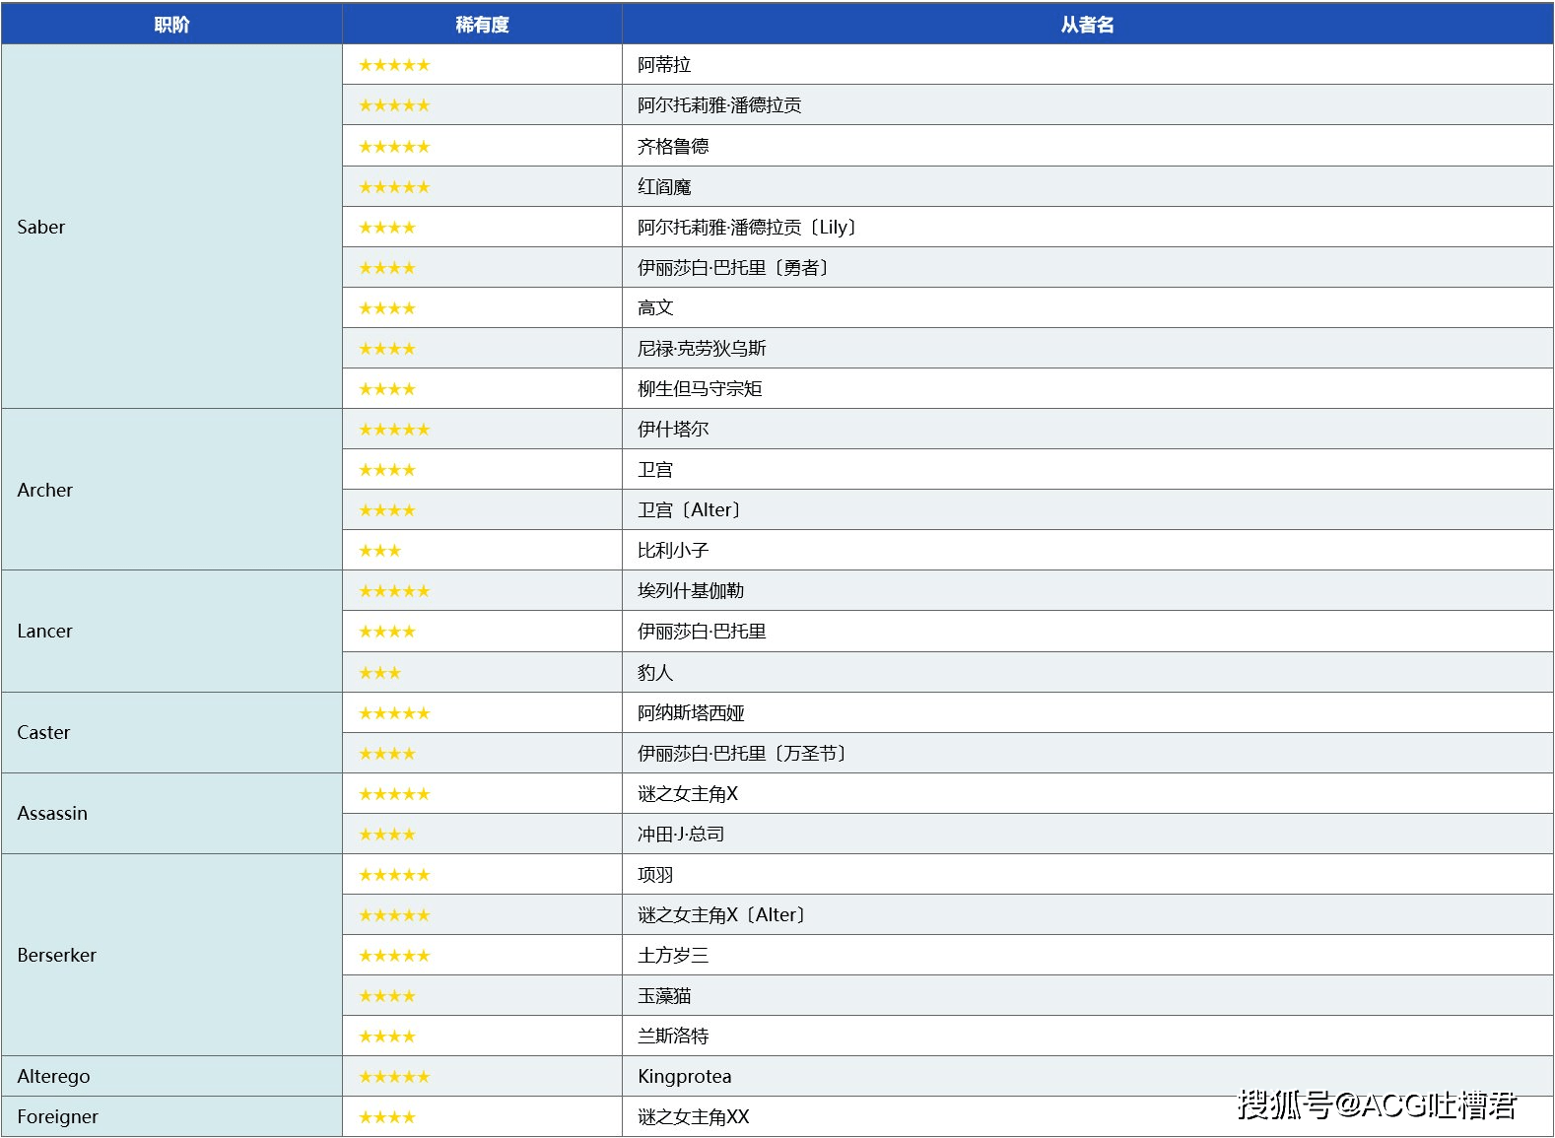Click the 卫宫〔Alter〕 entry

[x=691, y=510]
